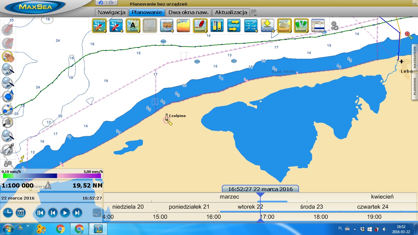
Task: Select the divider compass measuring tool
Action: pyautogui.click(x=7, y=149)
